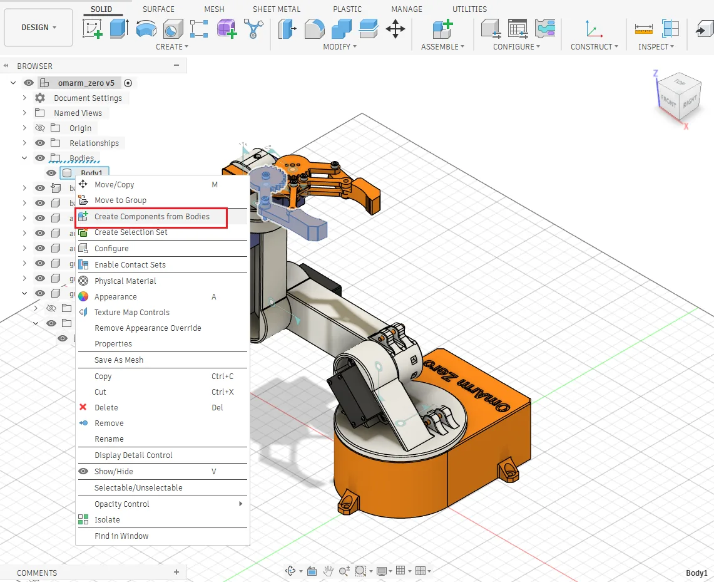
Task: Select the Press Pull tool
Action: coord(287,28)
